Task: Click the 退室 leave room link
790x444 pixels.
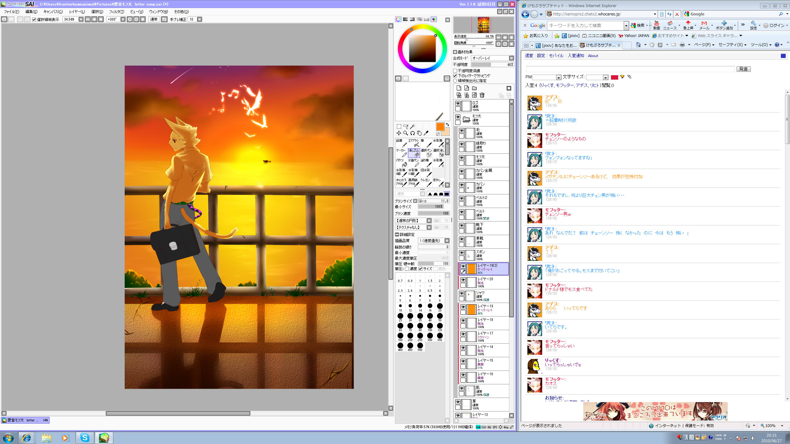Action: 529,55
